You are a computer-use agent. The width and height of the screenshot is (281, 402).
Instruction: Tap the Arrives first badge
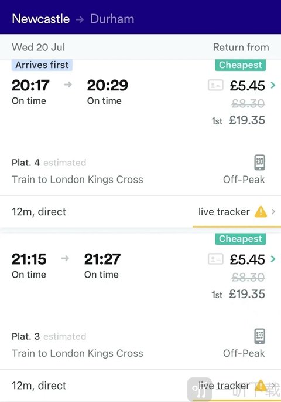pos(42,65)
